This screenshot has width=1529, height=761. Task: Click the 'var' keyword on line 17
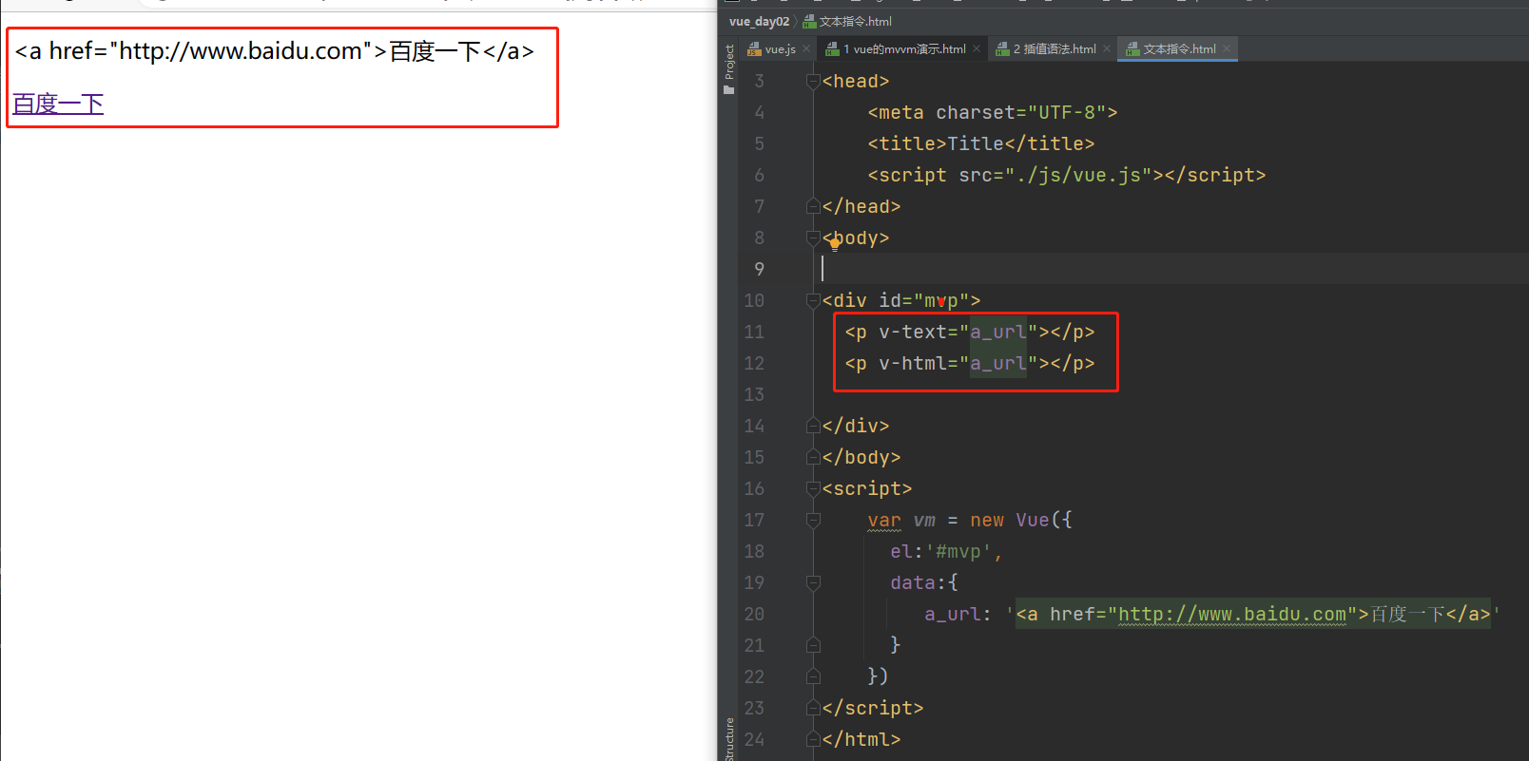click(884, 520)
